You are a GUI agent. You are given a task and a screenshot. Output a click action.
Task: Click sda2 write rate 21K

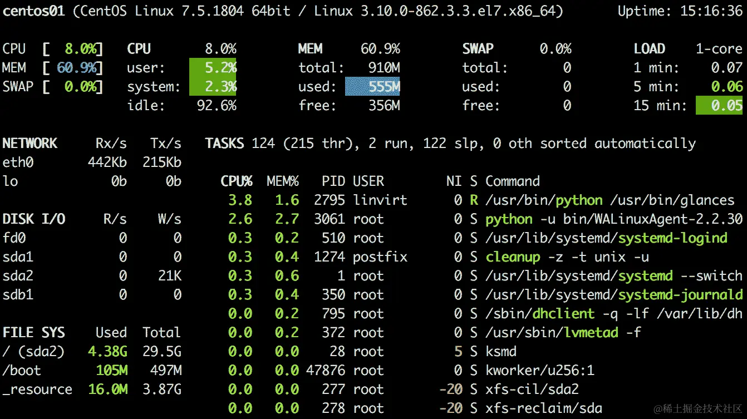[x=170, y=276]
